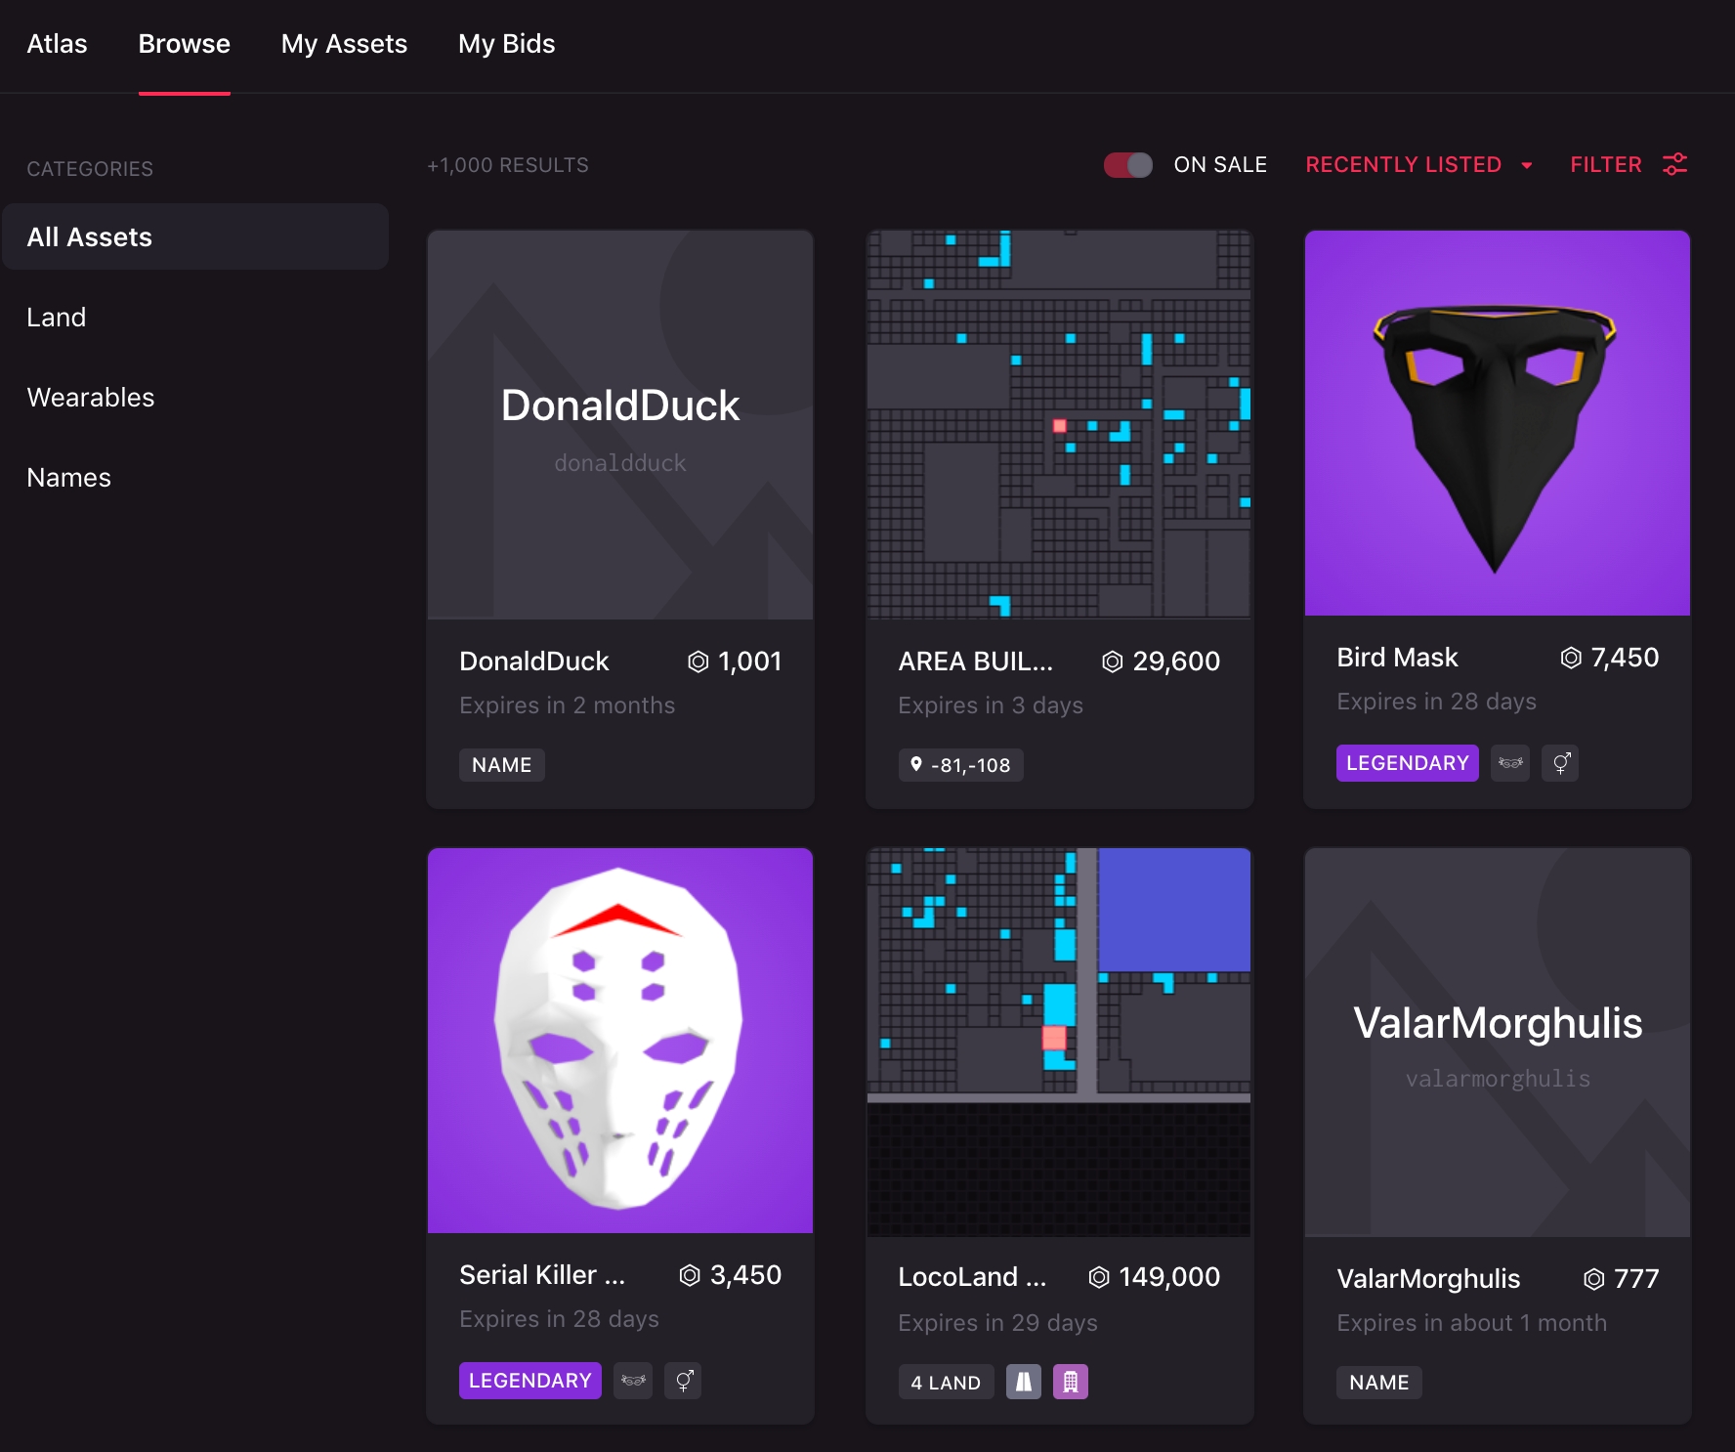Switch to the My Assets tab

[x=344, y=44]
